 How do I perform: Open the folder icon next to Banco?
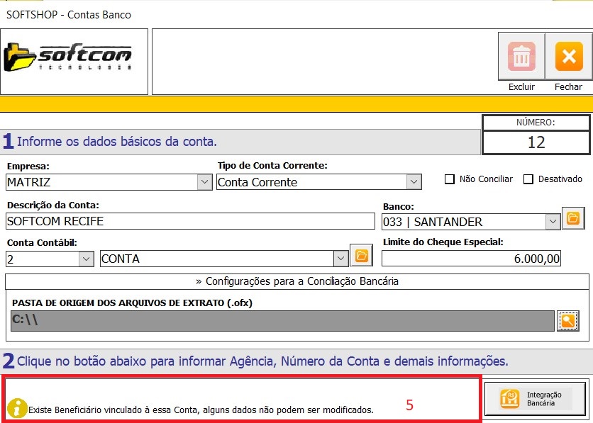click(x=572, y=220)
